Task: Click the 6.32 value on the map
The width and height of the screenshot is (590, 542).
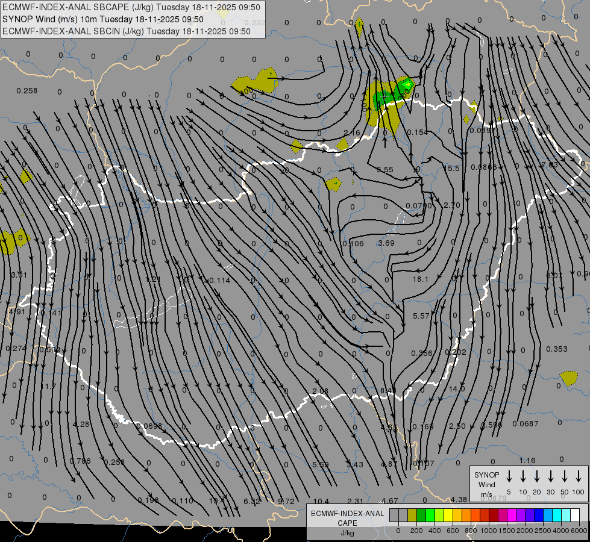Action: tap(252, 502)
